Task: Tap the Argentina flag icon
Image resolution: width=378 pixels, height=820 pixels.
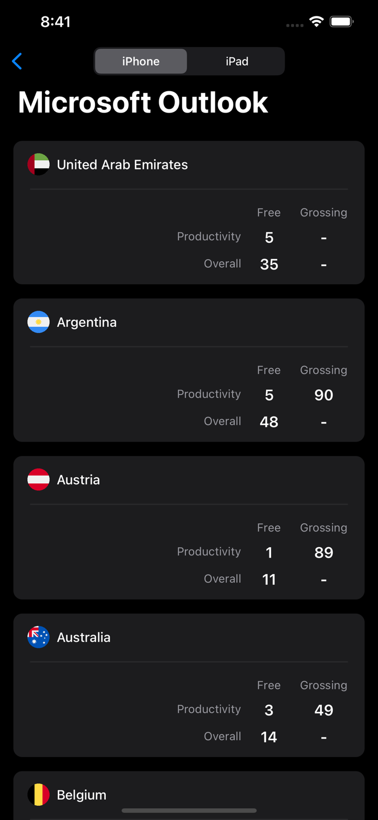Action: coord(38,322)
